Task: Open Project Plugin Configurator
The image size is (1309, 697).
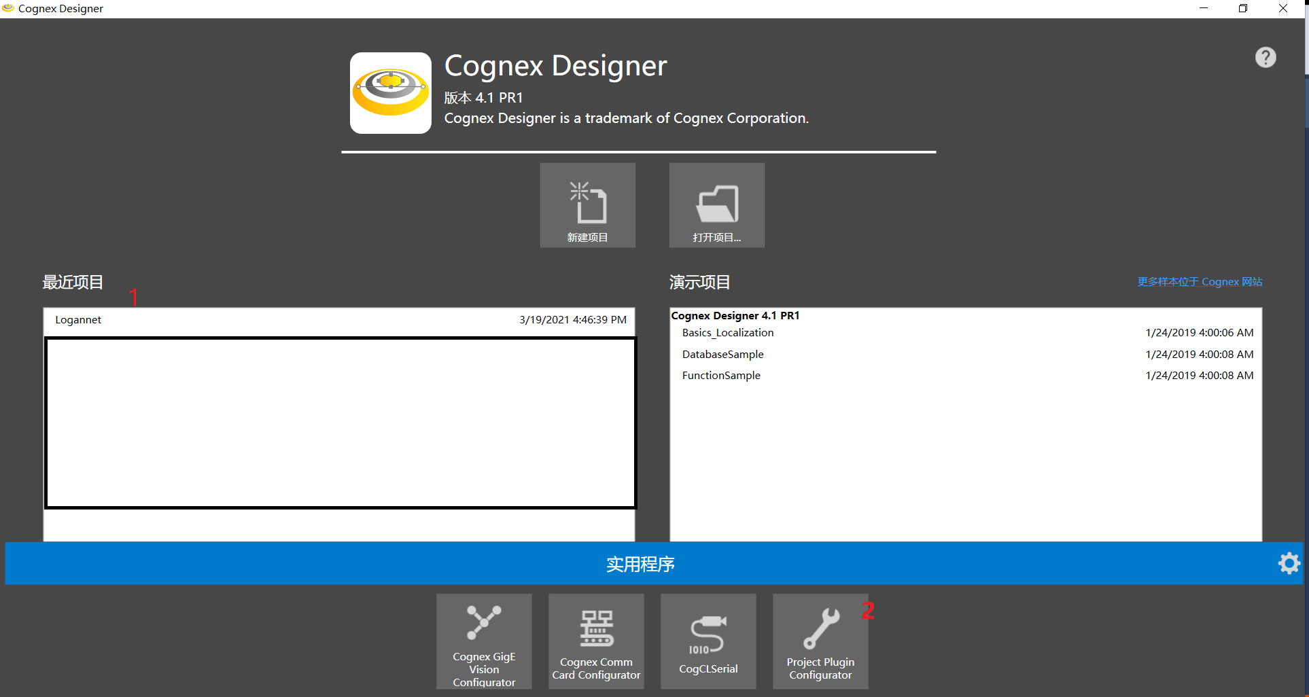Action: point(820,641)
